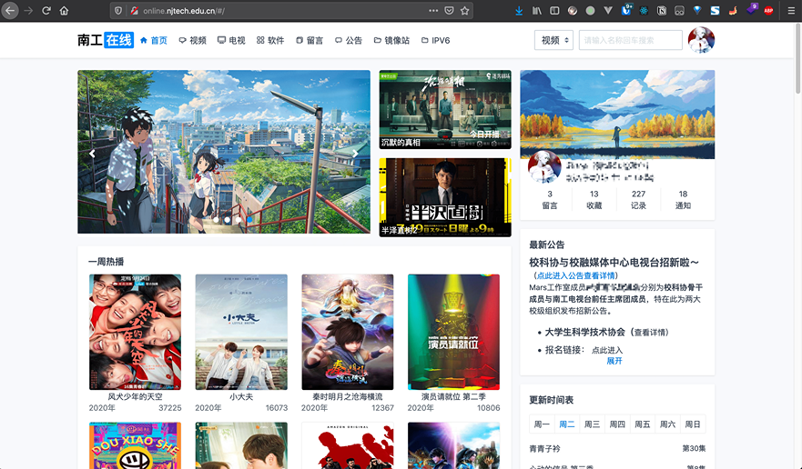Go to previous carousel slide arrow
Image resolution: width=802 pixels, height=469 pixels.
(x=92, y=154)
